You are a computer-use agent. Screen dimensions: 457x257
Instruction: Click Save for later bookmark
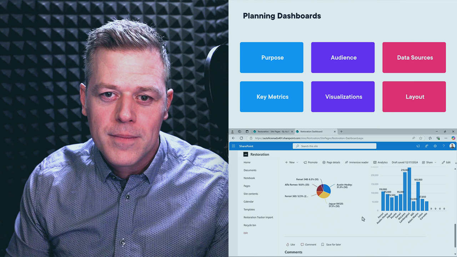[331, 245]
